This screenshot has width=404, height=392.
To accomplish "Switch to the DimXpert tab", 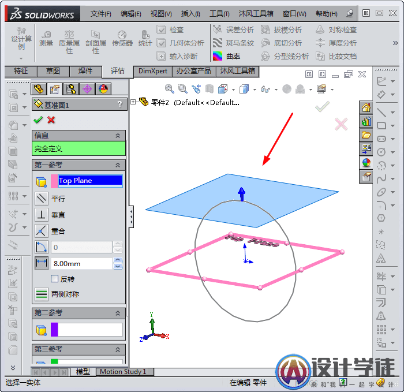I will tap(153, 71).
